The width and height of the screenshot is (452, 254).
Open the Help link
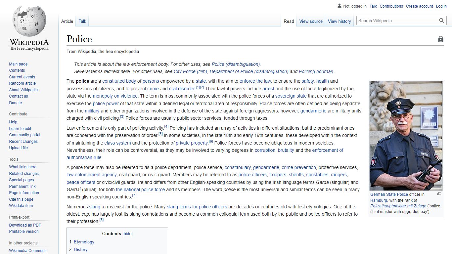[x=13, y=122]
